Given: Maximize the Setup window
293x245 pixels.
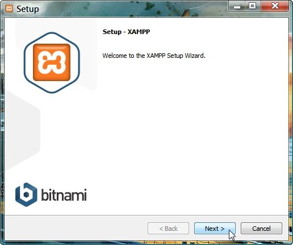Looking at the screenshot, I should pyautogui.click(x=253, y=6).
